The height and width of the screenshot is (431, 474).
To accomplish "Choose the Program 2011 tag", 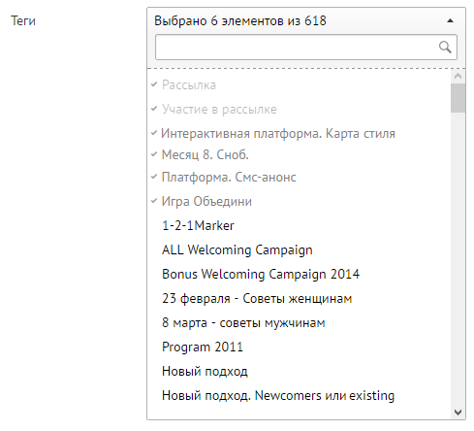I will point(203,347).
